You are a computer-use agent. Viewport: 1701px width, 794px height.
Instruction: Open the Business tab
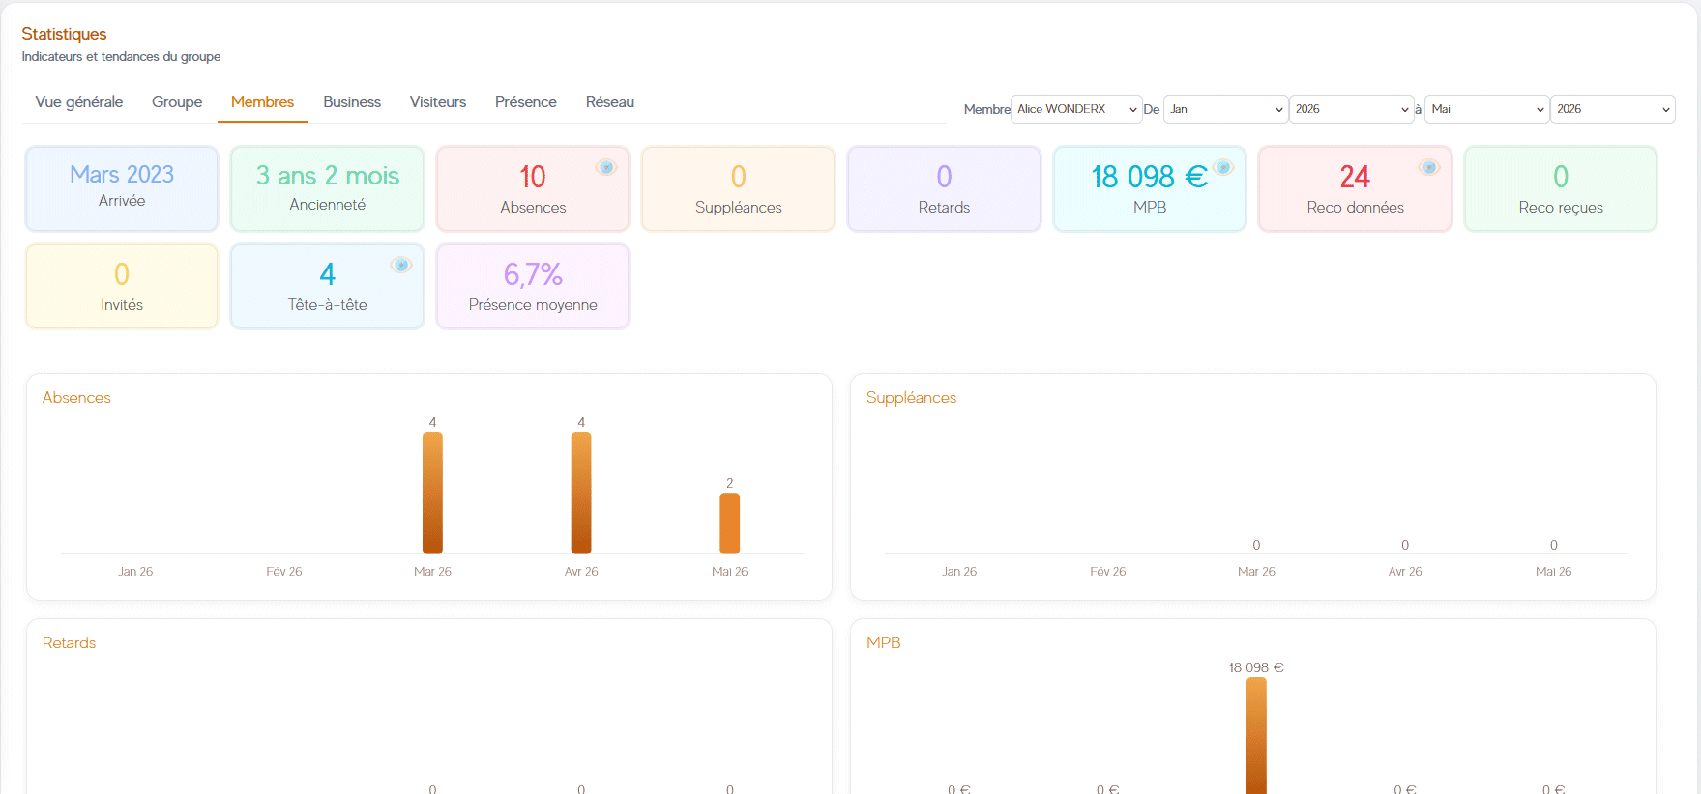[352, 102]
